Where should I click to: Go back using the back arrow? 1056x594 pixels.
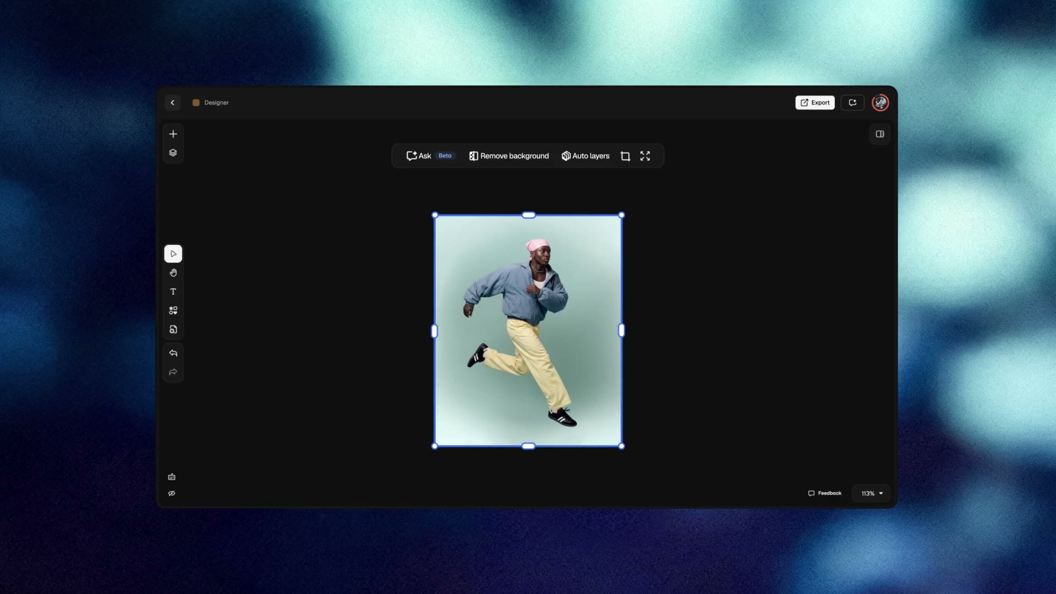click(x=173, y=103)
